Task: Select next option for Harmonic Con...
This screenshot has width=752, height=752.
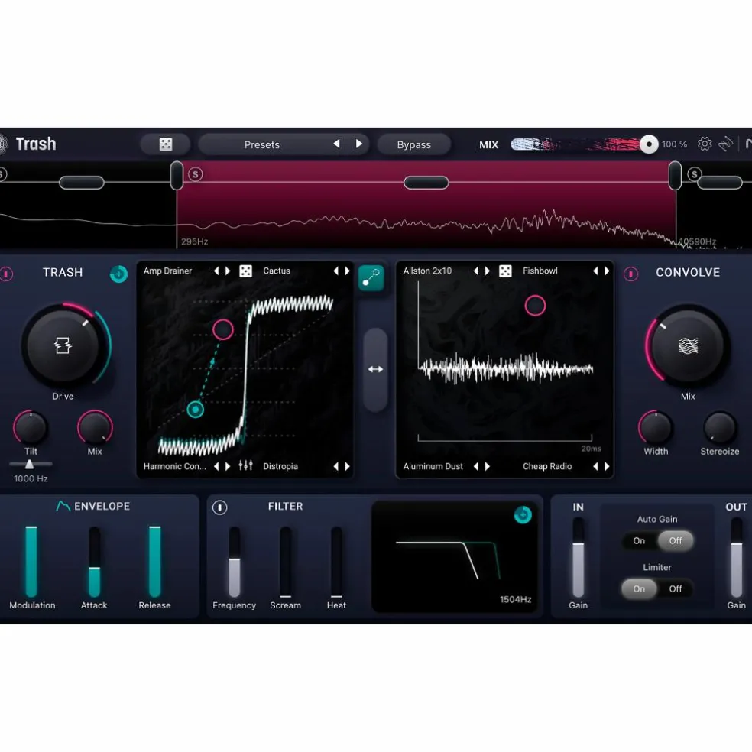Action: pos(228,466)
